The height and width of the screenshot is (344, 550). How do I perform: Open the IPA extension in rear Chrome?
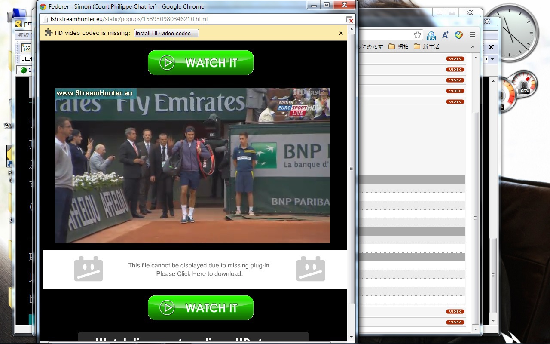click(x=431, y=35)
